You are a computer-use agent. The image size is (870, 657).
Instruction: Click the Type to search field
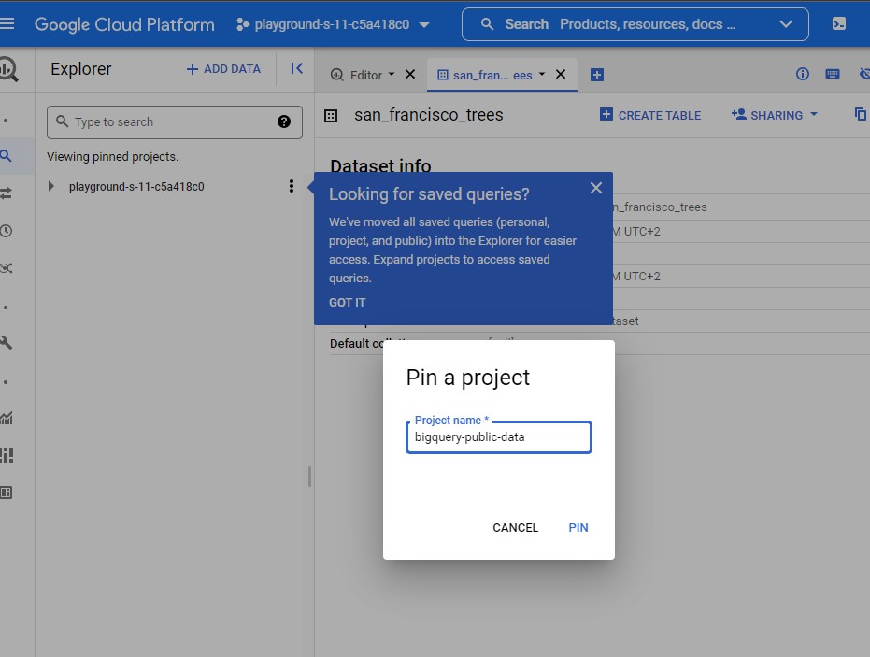coord(175,122)
